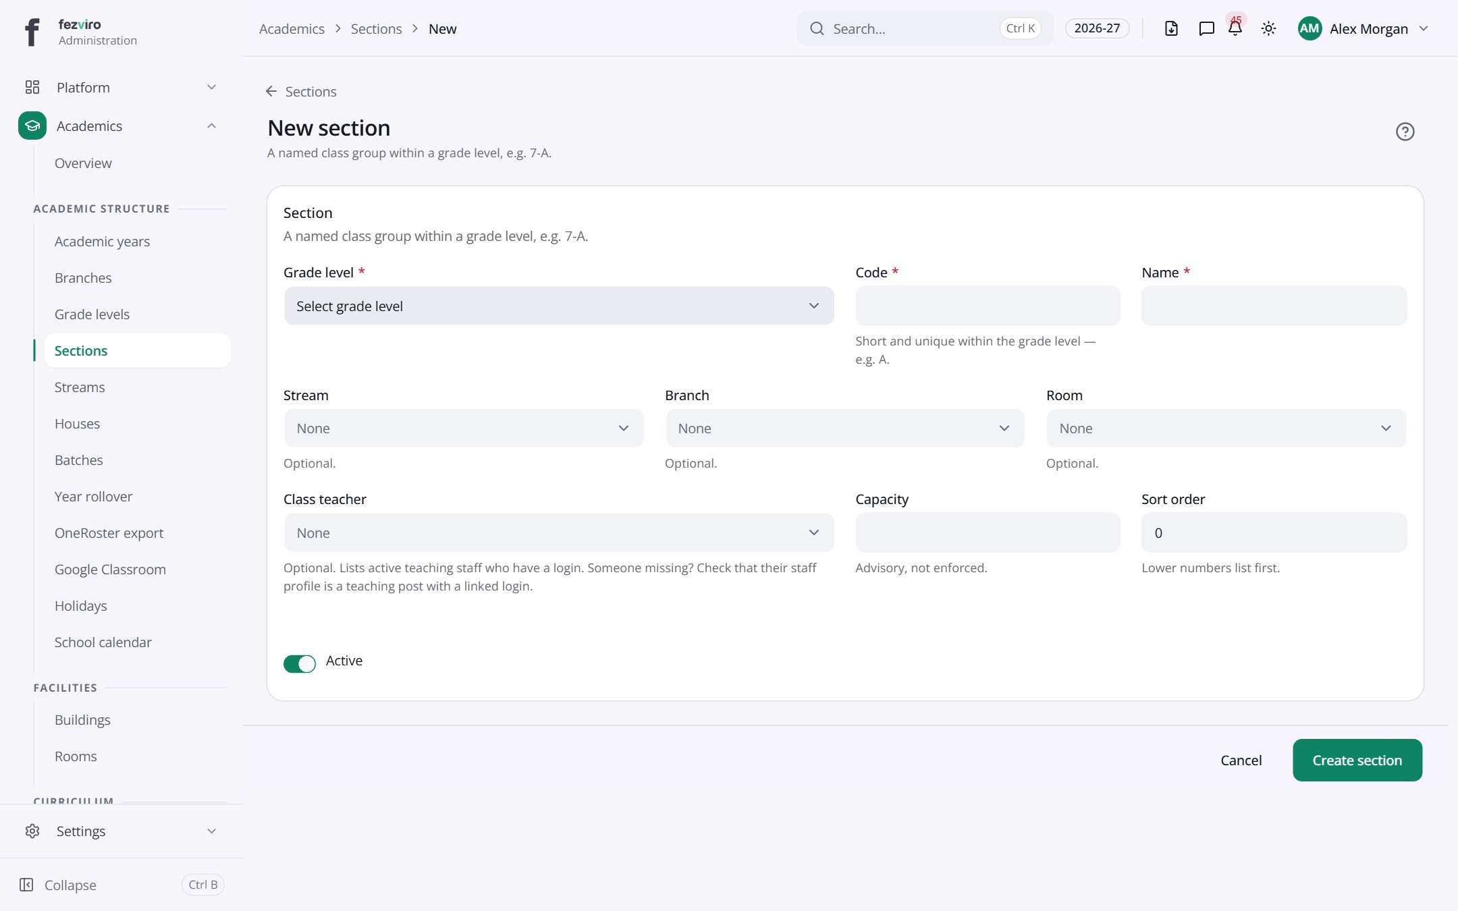The image size is (1458, 911).
Task: Click the Search box
Action: 924,28
